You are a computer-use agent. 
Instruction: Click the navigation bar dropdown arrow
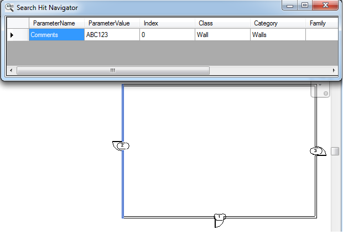coord(320,85)
